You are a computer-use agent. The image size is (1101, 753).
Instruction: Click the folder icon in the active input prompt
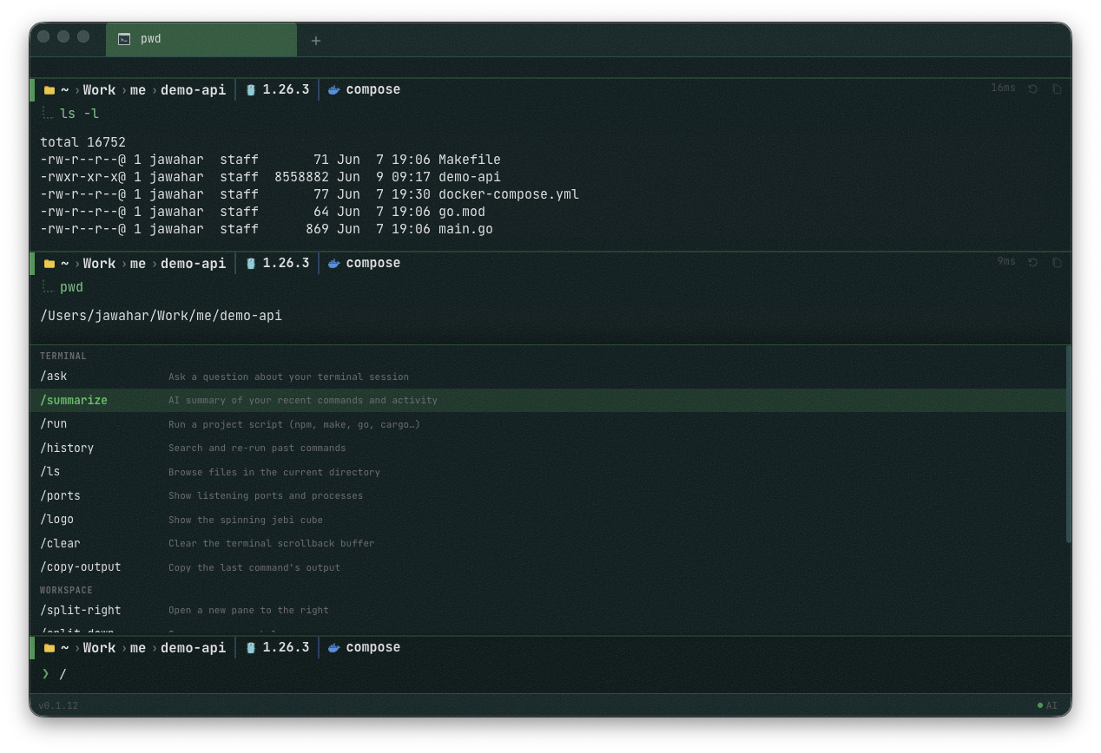(x=49, y=648)
